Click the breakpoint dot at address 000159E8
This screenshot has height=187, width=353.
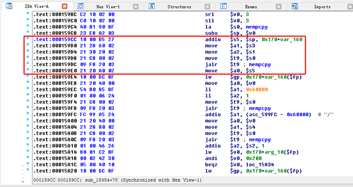click(28, 82)
